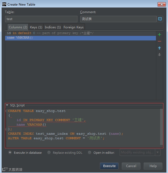Click CREATE INDEX test_name_index line
The width and height of the screenshot is (168, 173).
coord(66,134)
